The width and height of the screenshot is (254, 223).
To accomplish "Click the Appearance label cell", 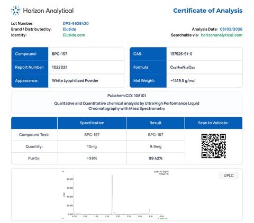I will pyautogui.click(x=30, y=81).
